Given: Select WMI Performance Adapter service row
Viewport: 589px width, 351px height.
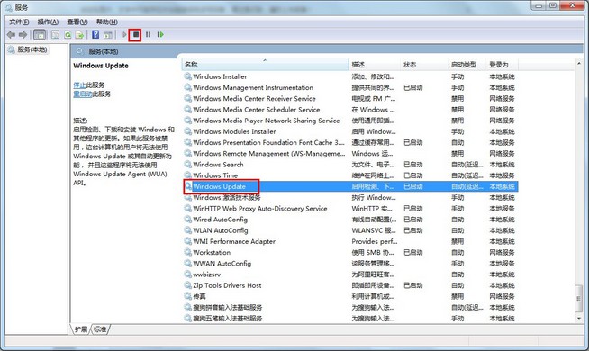Looking at the screenshot, I should 350,241.
